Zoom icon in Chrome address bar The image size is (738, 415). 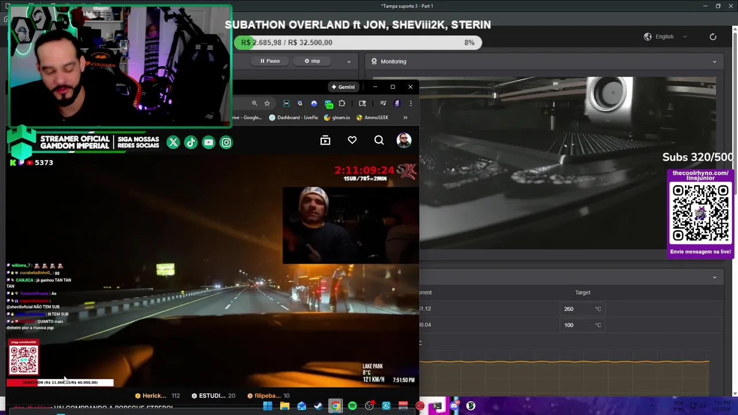click(254, 103)
